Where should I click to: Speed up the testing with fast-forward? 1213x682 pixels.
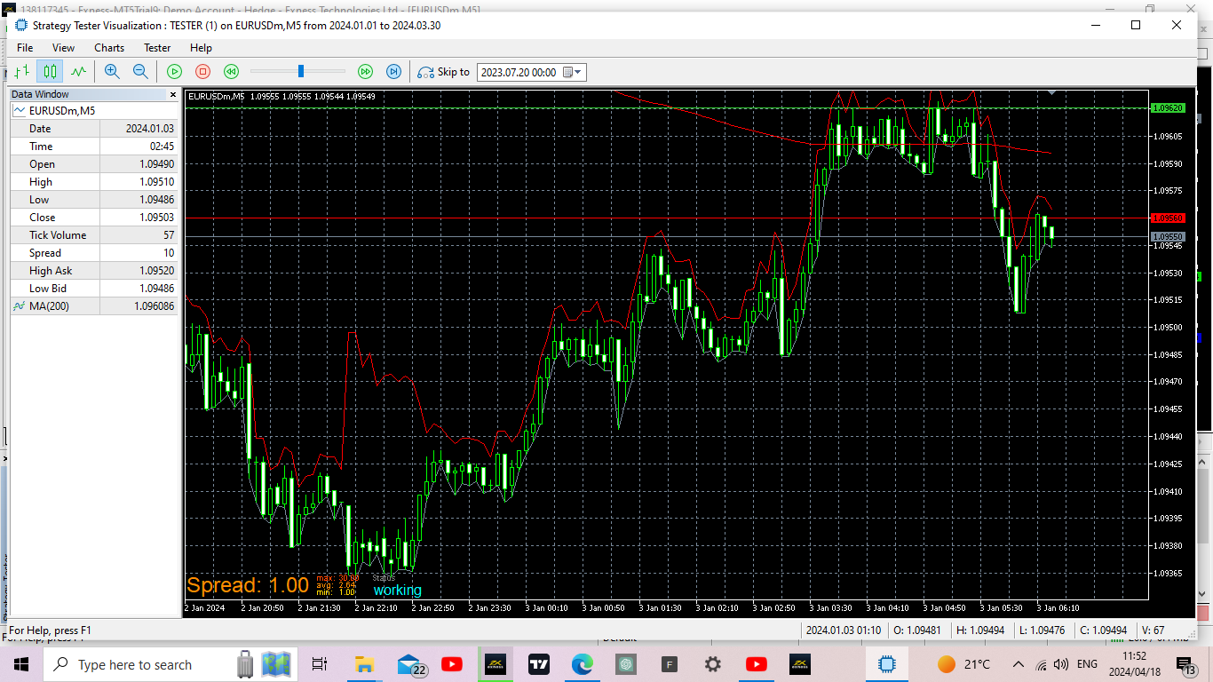pyautogui.click(x=365, y=72)
